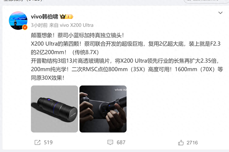Click the comment count 687

coord(121,142)
